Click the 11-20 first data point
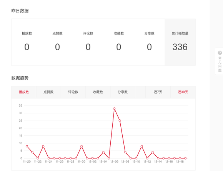 [27, 146]
